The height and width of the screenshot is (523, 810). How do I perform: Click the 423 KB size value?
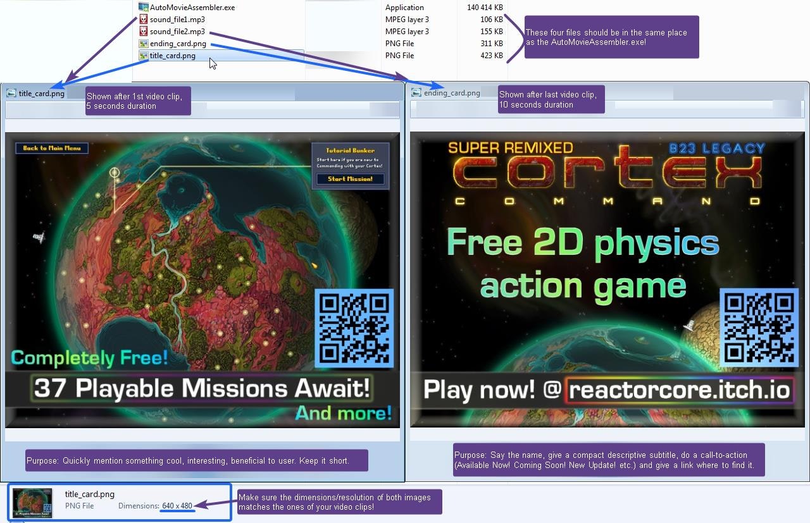tap(491, 56)
